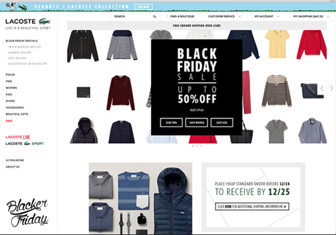Open the Lacoste Sport crocodile logo link

point(27,144)
